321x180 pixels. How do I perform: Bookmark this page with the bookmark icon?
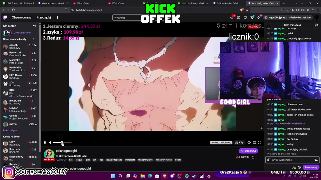pyautogui.click(x=66, y=10)
